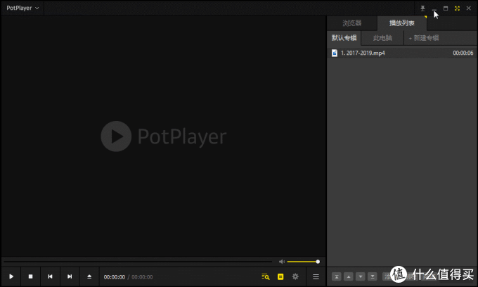478x287 pixels.
Task: Stop playback with the stop button
Action: (30, 276)
